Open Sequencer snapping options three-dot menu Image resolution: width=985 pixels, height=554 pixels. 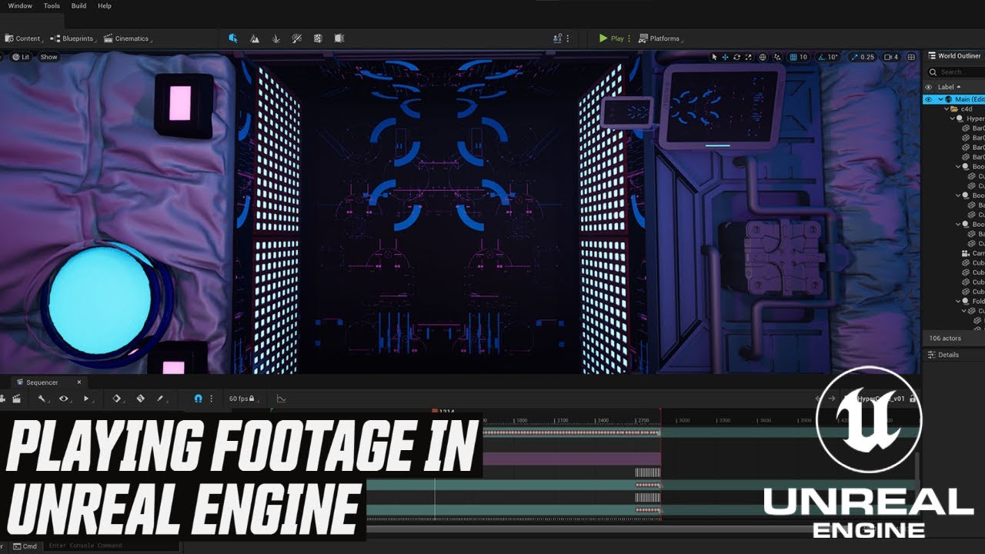tap(211, 399)
